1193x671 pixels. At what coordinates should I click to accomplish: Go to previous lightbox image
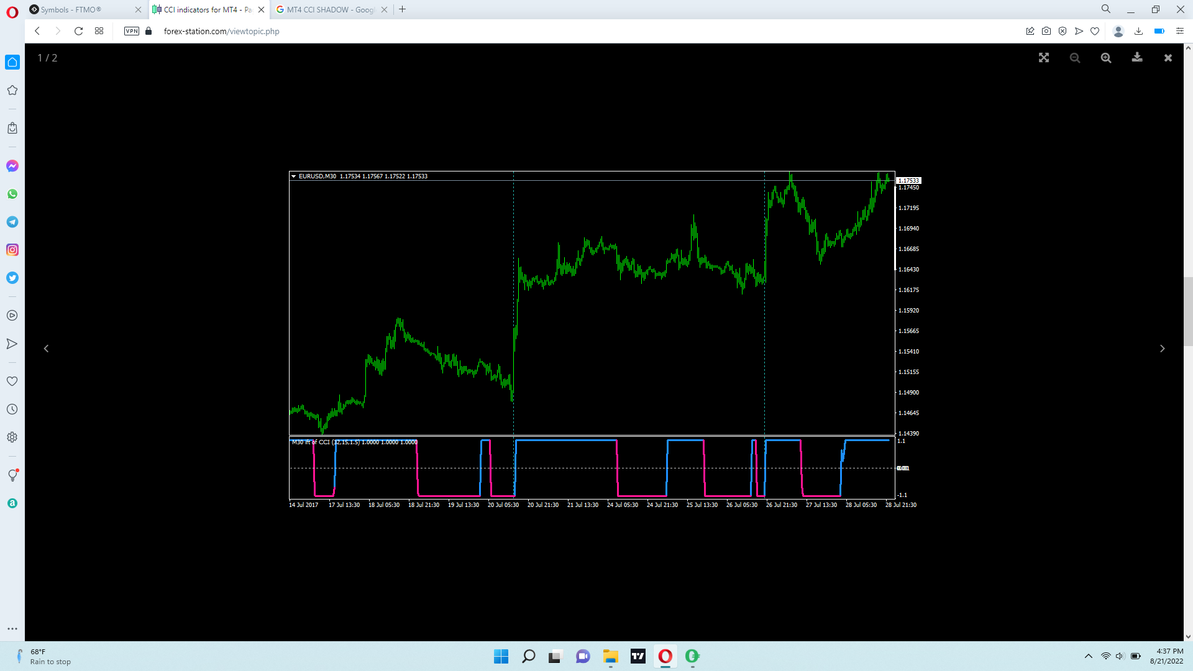pyautogui.click(x=46, y=349)
